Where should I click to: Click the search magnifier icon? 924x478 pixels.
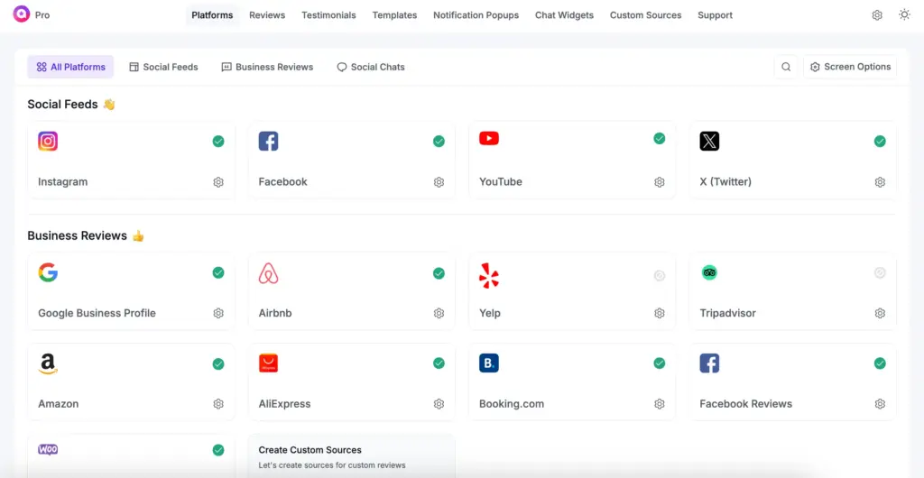pyautogui.click(x=786, y=67)
